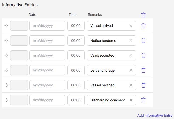Clear the Notice tendered remark text
The image size is (174, 119).
(131, 41)
